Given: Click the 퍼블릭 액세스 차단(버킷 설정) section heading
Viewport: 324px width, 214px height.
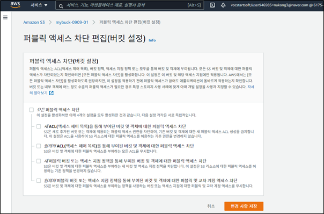Looking at the screenshot, I should click(x=64, y=61).
